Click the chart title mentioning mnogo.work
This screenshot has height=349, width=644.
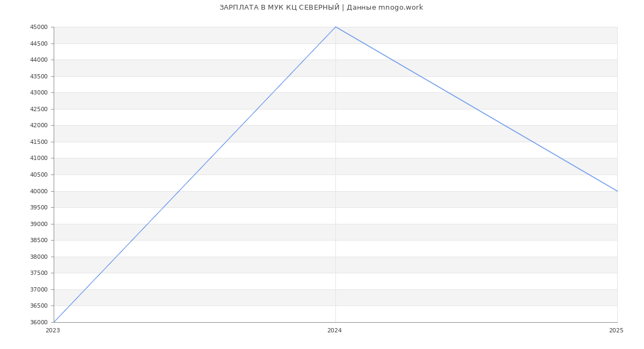point(321,8)
